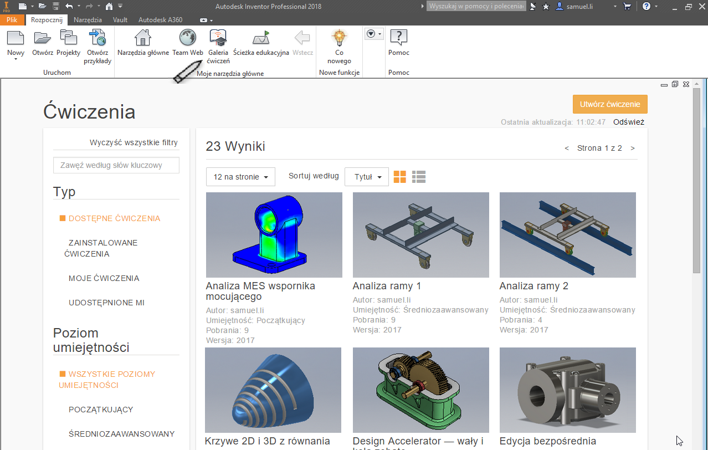This screenshot has height=450, width=708.
Task: Open the customize quick access toolbar dropdown
Action: click(120, 7)
